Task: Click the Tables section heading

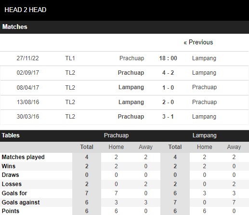Action: pos(11,135)
